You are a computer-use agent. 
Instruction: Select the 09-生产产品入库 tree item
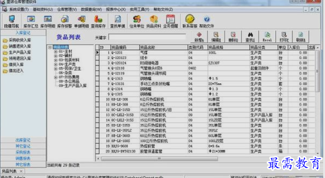coord(73,86)
